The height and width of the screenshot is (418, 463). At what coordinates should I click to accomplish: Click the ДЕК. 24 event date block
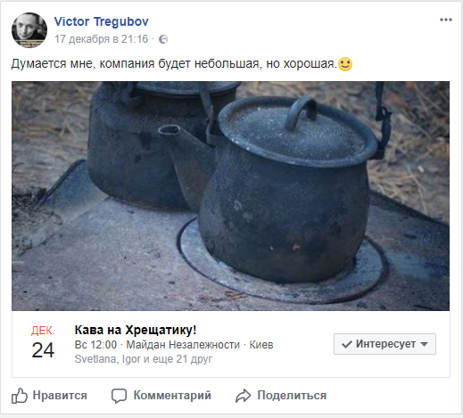[x=43, y=342]
